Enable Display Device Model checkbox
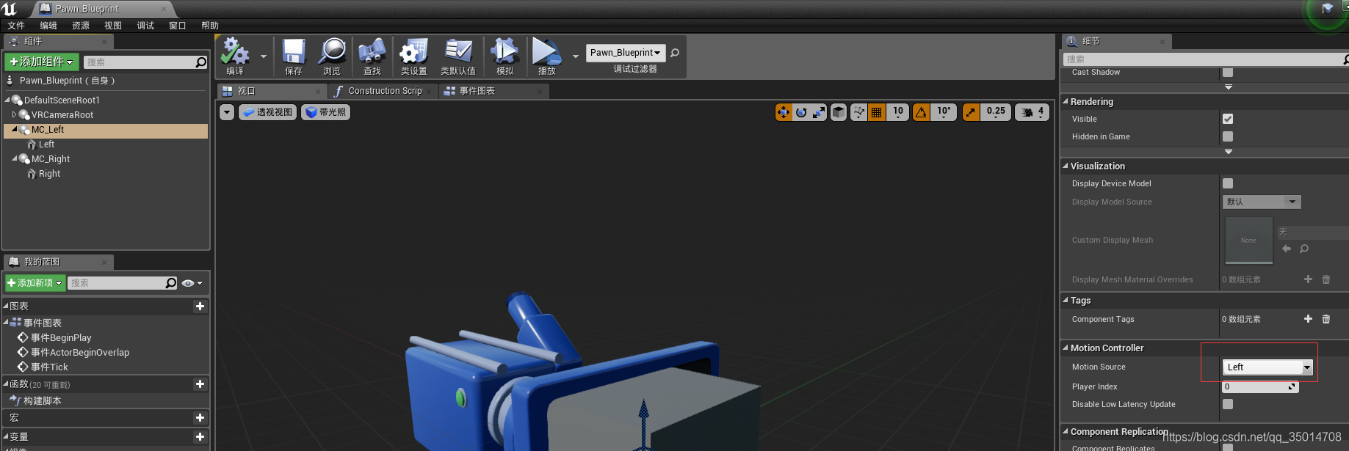Image resolution: width=1349 pixels, height=451 pixels. click(1228, 183)
